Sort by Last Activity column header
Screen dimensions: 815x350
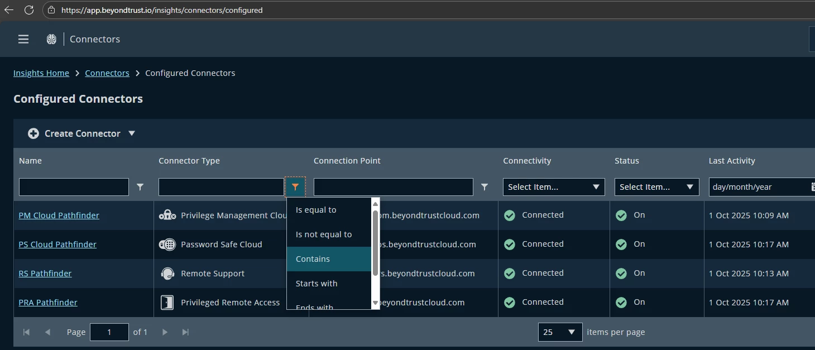pyautogui.click(x=732, y=161)
